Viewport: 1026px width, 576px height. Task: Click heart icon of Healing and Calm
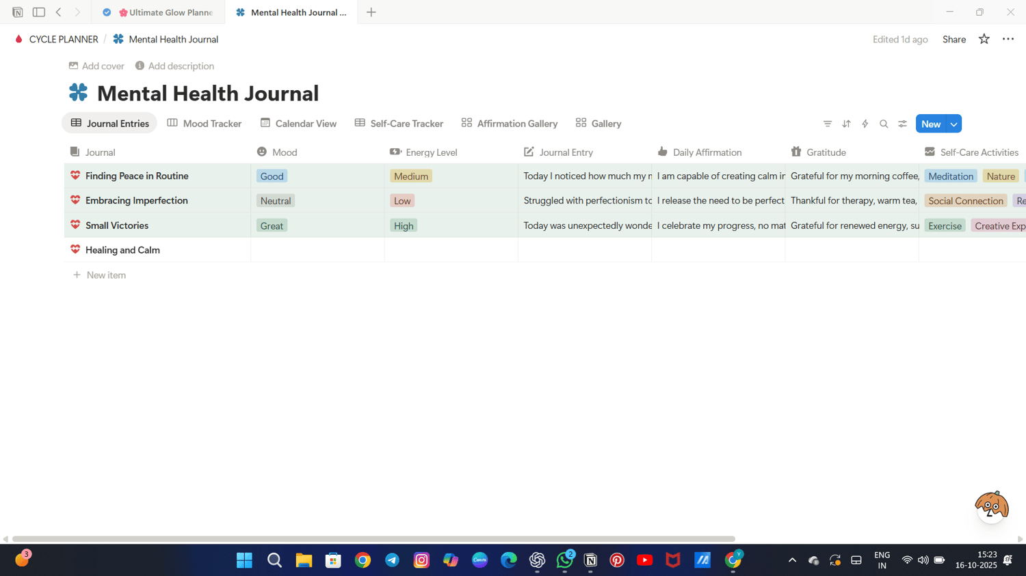tap(75, 249)
